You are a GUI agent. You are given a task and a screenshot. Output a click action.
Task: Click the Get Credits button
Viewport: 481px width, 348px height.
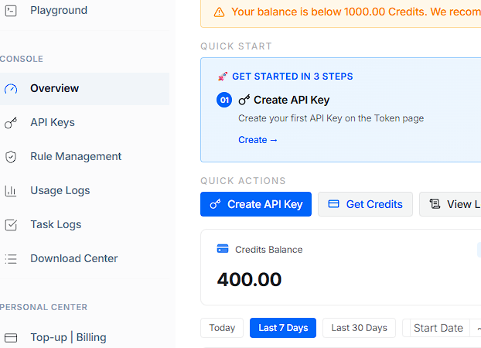pyautogui.click(x=365, y=204)
